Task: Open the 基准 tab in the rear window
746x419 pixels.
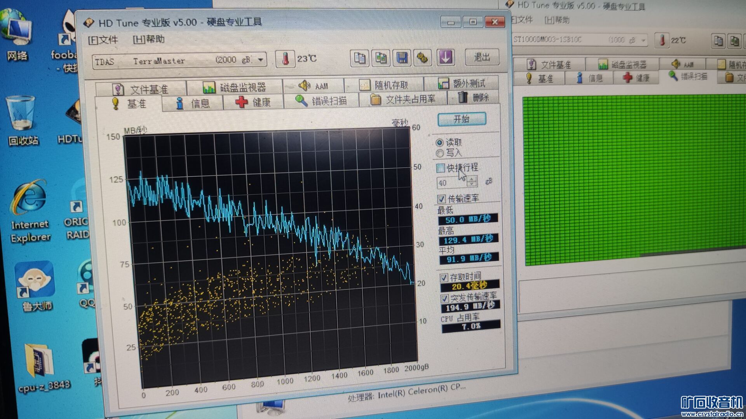Action: pyautogui.click(x=539, y=78)
